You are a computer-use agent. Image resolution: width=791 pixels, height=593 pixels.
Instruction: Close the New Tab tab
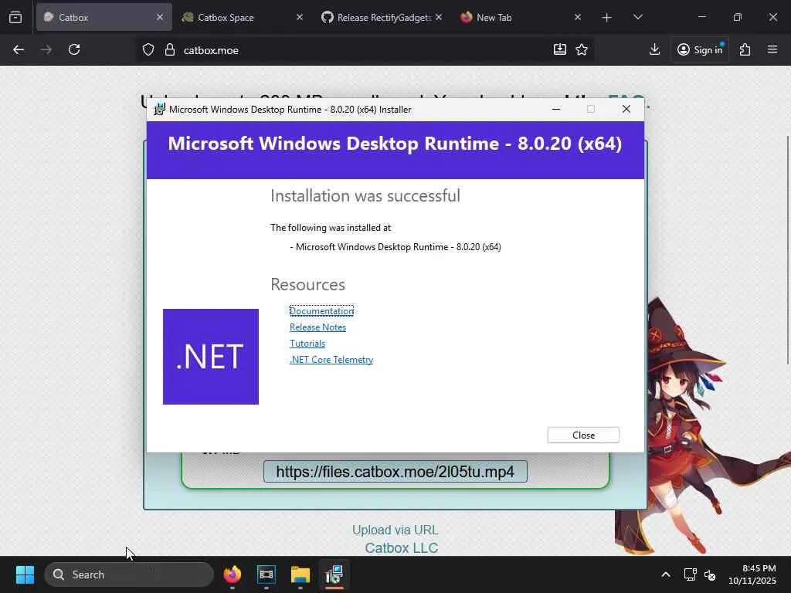578,17
